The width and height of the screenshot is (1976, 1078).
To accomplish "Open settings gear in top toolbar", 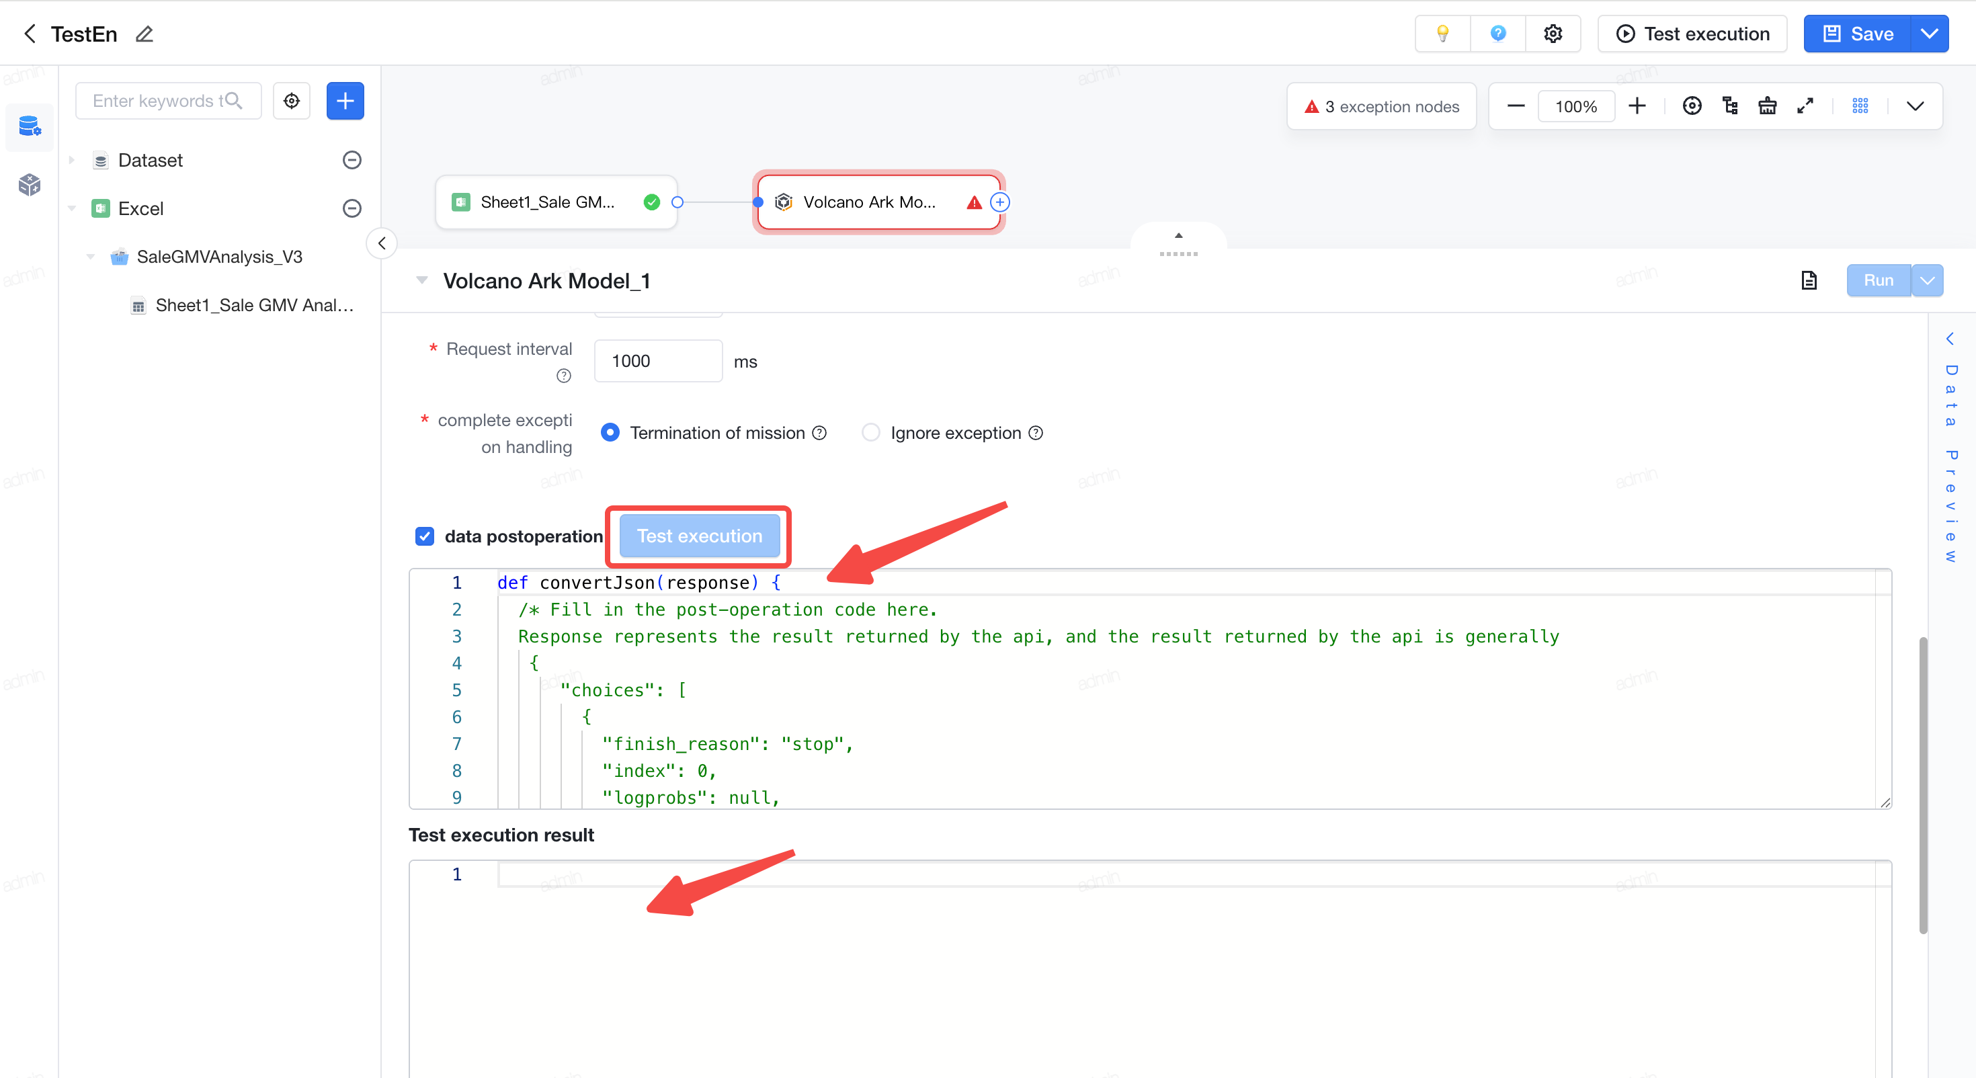I will (x=1553, y=34).
